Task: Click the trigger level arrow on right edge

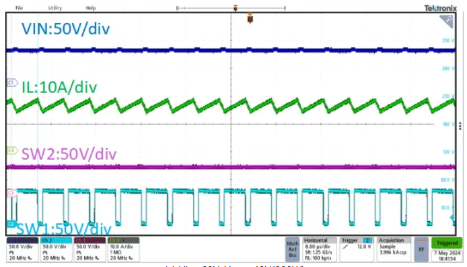Action: pos(453,218)
